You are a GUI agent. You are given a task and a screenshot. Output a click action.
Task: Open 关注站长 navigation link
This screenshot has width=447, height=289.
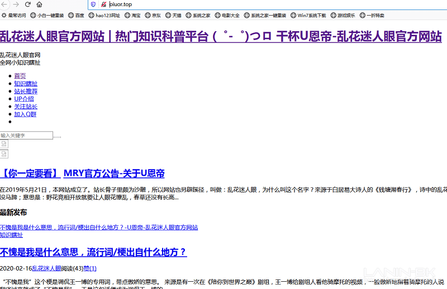point(26,107)
